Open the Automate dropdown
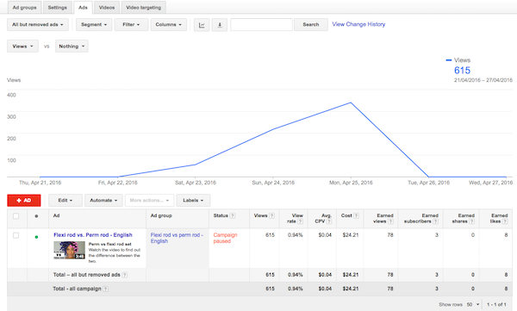The image size is (517, 311). coord(103,200)
